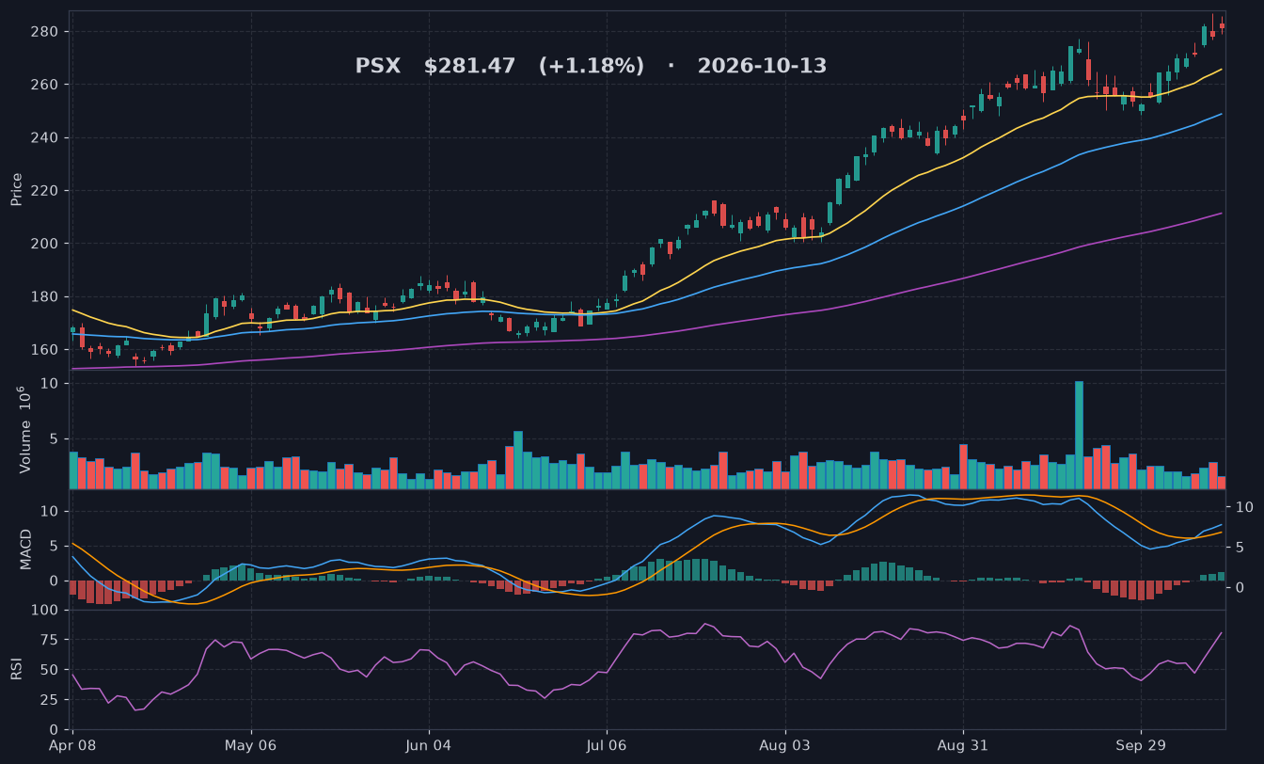Screen dimensions: 1264x764
Task: Click the PSX ticker symbol in title
Action: (377, 67)
